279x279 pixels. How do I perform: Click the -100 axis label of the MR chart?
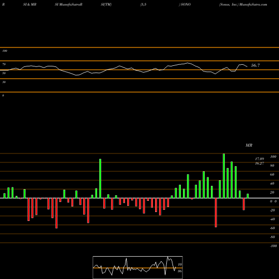pos(273,246)
